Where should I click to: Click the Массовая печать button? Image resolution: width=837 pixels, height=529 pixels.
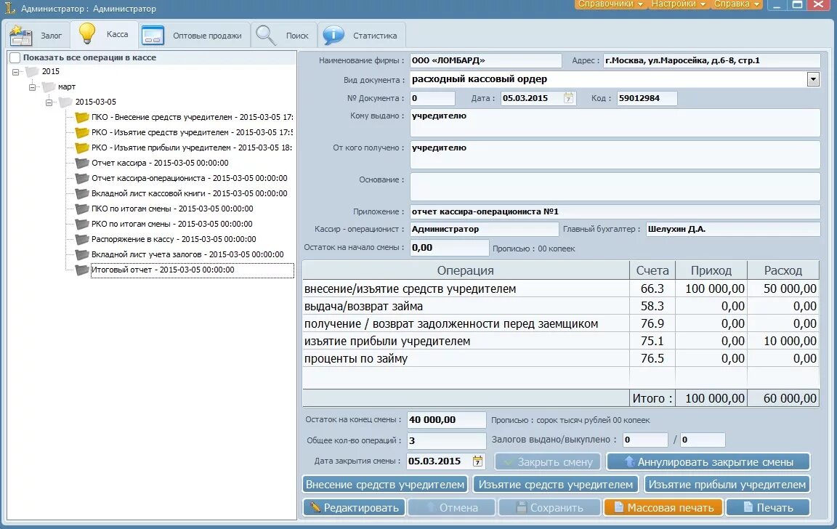pyautogui.click(x=663, y=508)
